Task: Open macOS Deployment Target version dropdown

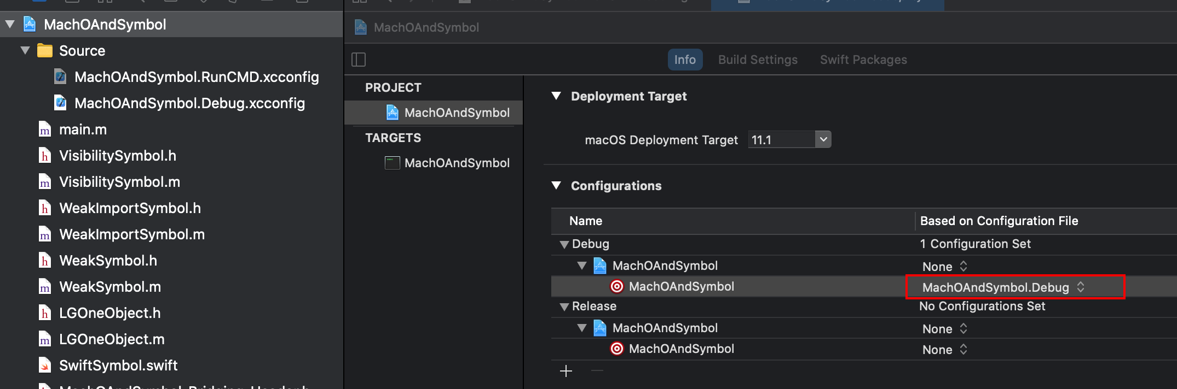Action: 823,139
